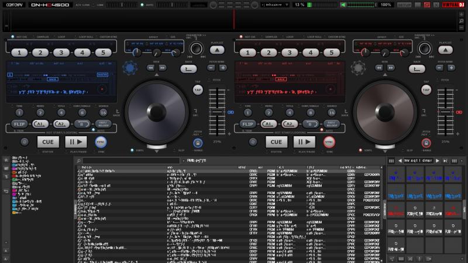Screen dimensions: 468x263
Task: Rewind seek on the left deck
Action: pos(151,68)
